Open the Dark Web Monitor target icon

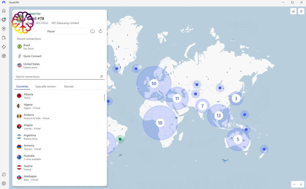pyautogui.click(x=4, y=56)
